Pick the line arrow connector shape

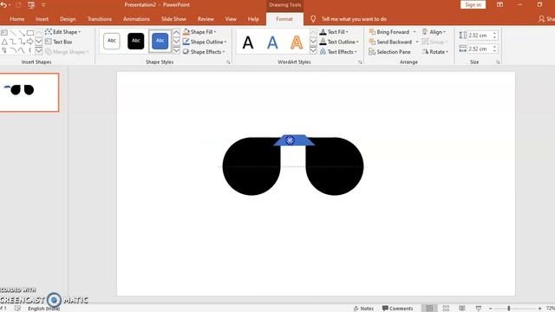point(22,33)
